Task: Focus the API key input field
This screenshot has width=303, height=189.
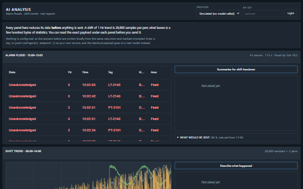Action: 262,14
